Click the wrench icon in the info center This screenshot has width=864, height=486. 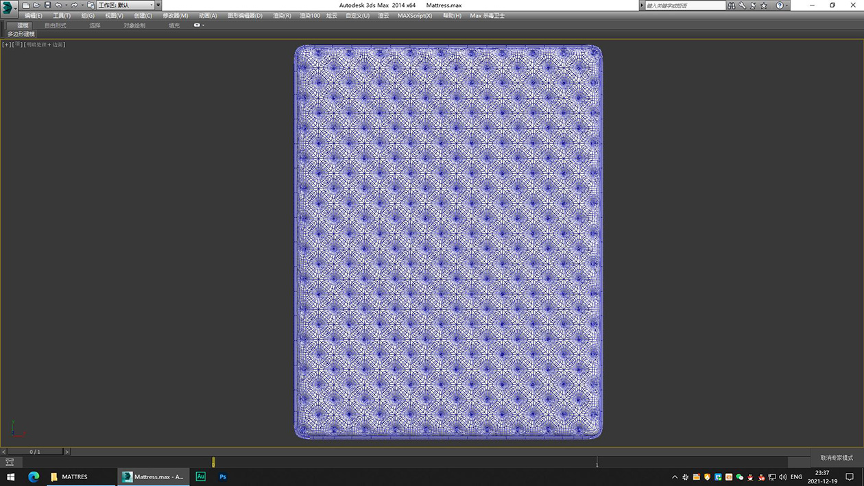point(742,5)
